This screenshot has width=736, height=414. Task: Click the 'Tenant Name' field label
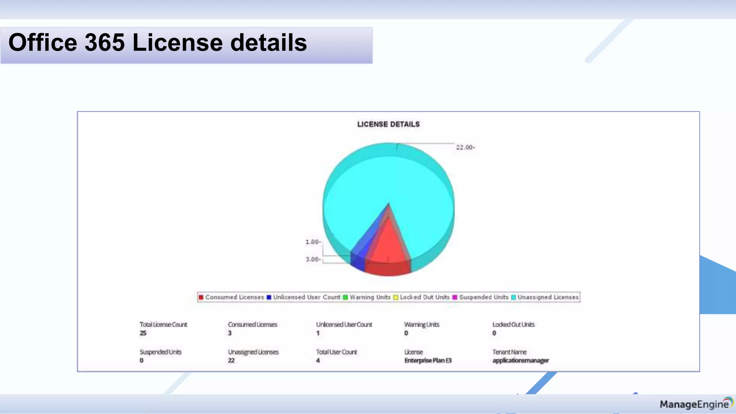point(510,352)
